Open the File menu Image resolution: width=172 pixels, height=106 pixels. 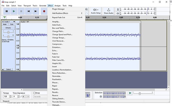coord(3,5)
